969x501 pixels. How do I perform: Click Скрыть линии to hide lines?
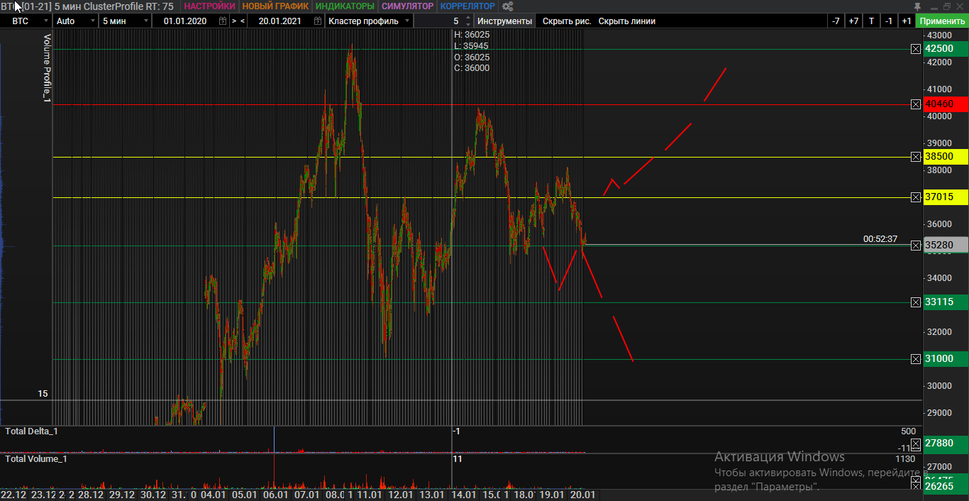pyautogui.click(x=627, y=21)
